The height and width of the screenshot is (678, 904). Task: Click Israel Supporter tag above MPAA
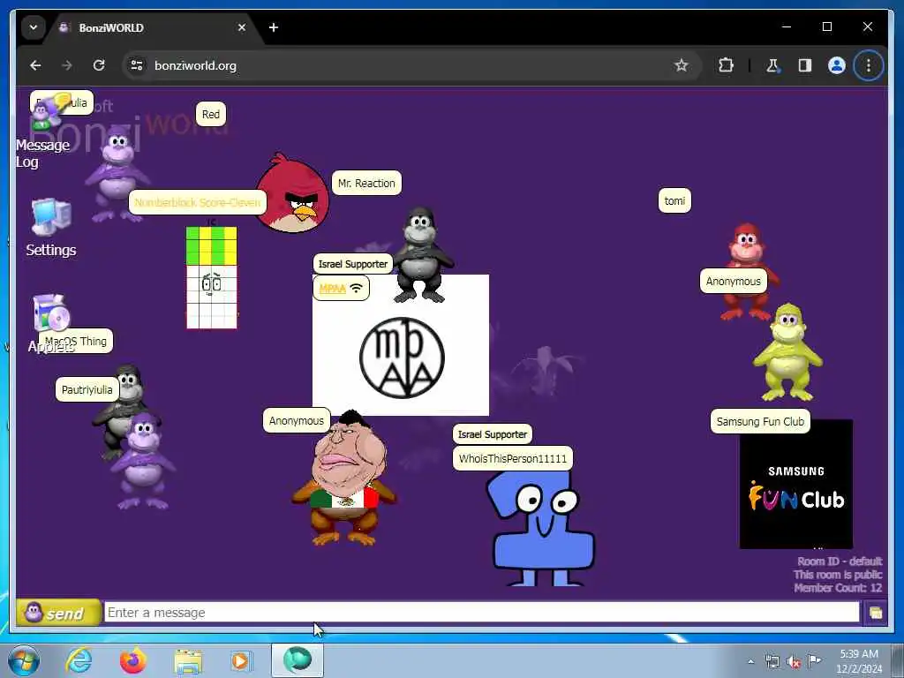[x=353, y=264]
